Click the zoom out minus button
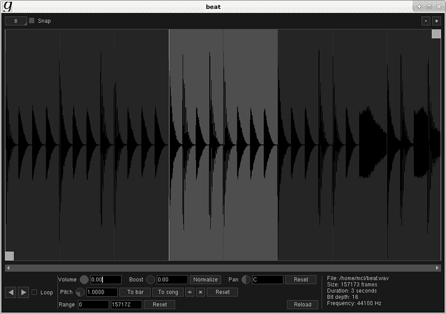This screenshot has height=314, width=446. click(426, 21)
